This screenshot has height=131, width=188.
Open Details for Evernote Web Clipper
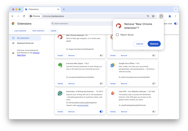pos(60,83)
